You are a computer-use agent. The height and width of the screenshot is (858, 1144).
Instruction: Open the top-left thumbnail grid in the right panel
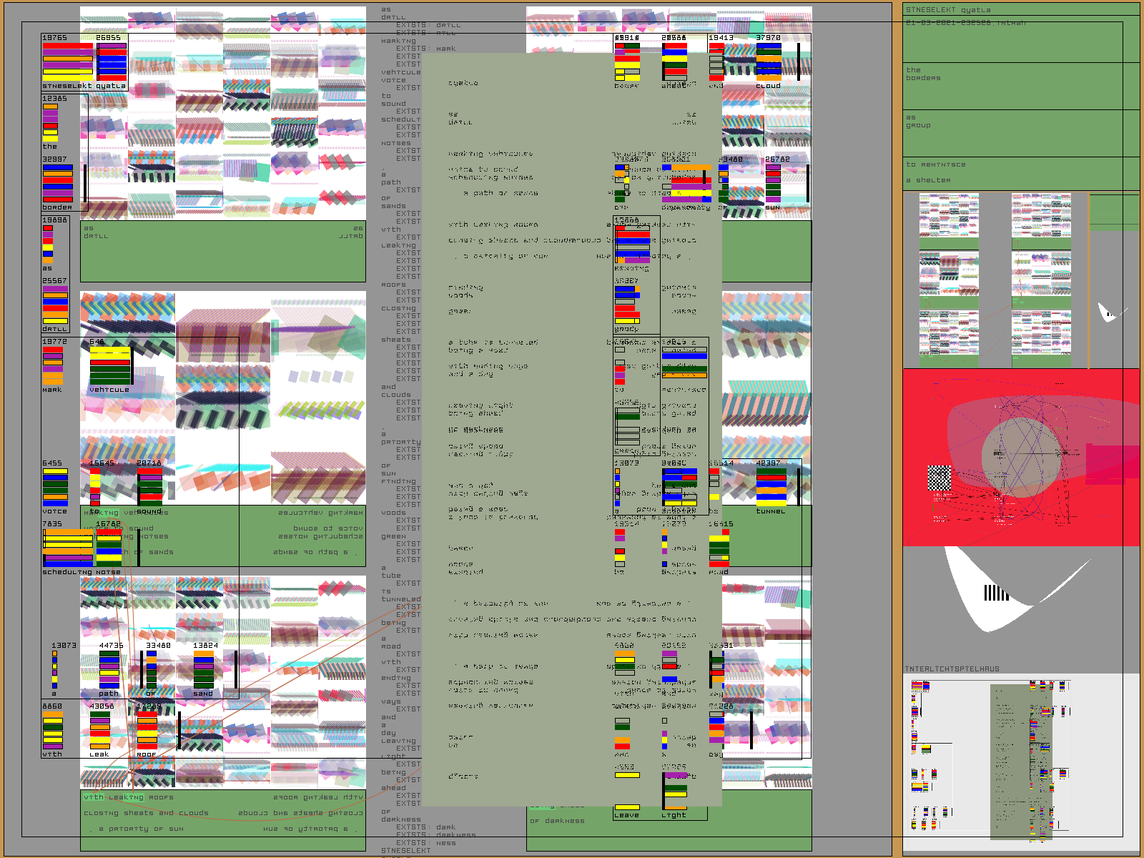tap(949, 221)
